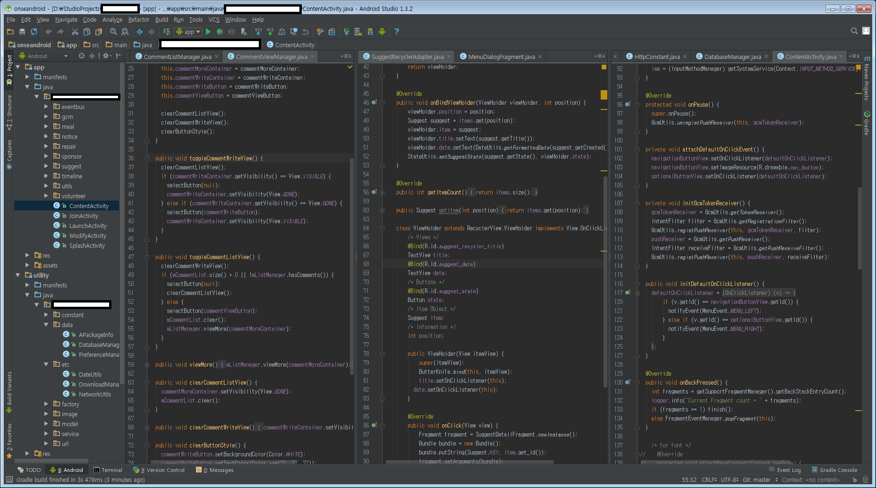Click the Search Everywhere magnifier icon
The width and height of the screenshot is (876, 488).
pos(854,31)
